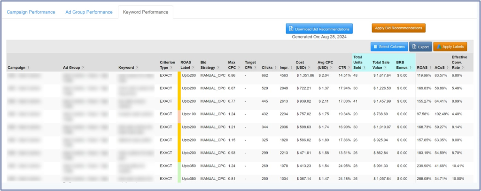Open the Campaign Performance tab
The width and height of the screenshot is (481, 191).
[31, 12]
